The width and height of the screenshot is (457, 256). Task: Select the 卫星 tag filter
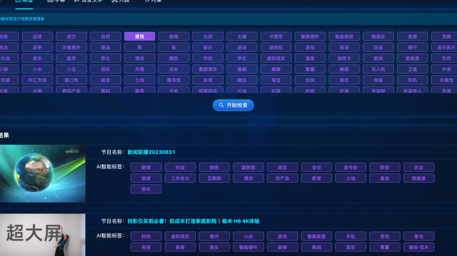tap(413, 69)
